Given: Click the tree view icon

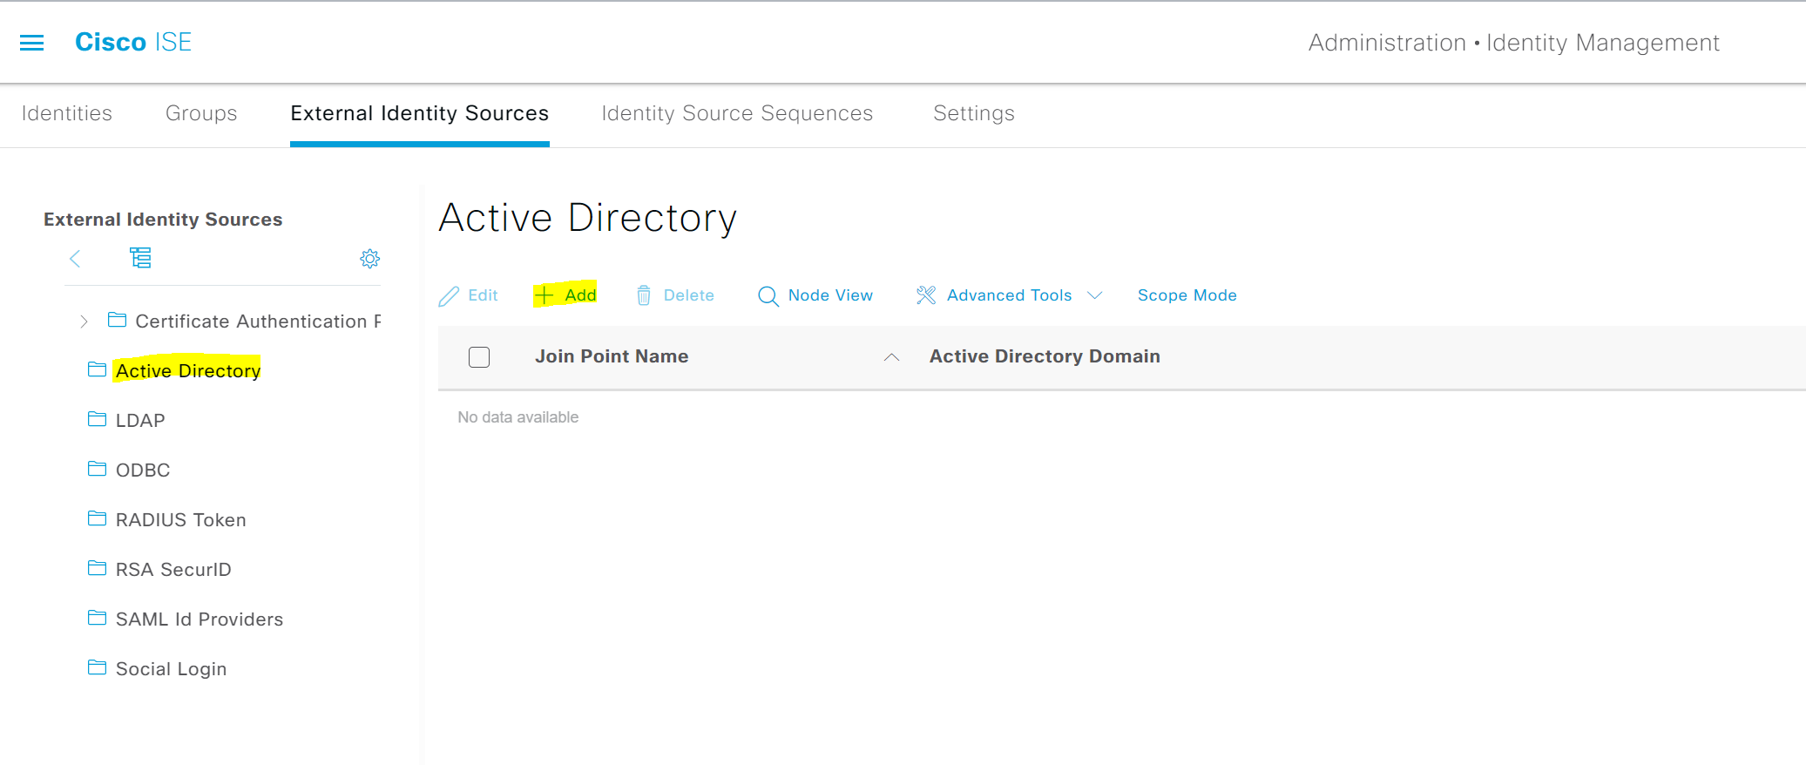Looking at the screenshot, I should click(x=140, y=258).
